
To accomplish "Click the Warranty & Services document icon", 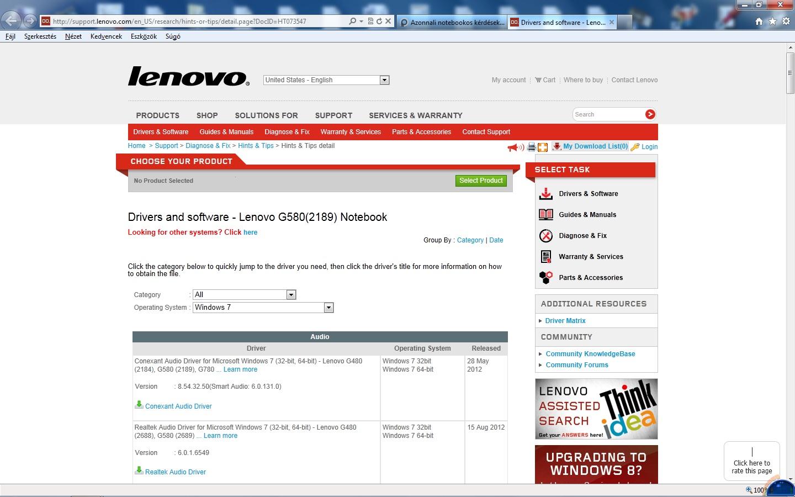I will click(546, 257).
